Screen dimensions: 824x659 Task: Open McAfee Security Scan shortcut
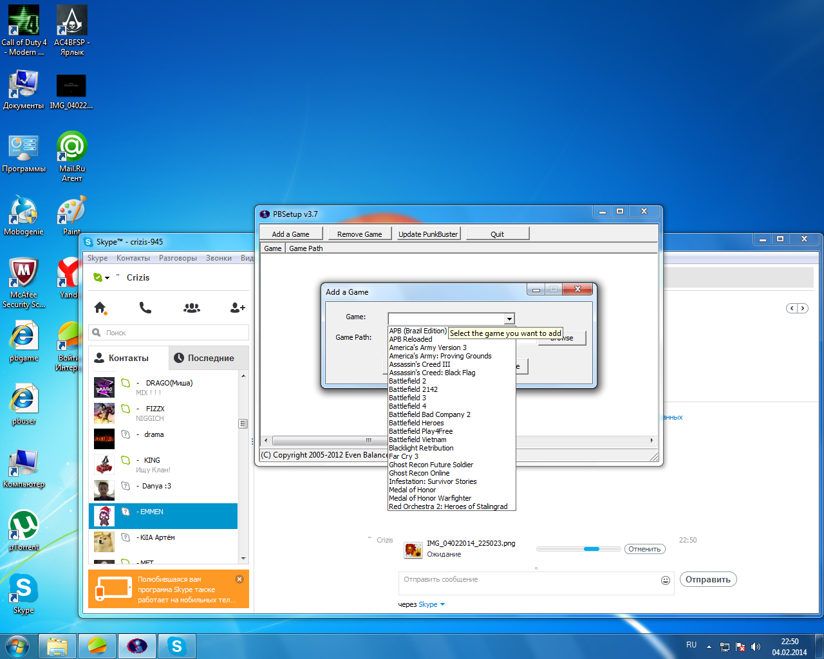tap(24, 283)
